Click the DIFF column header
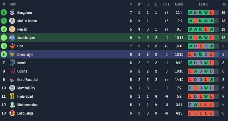This screenshot has width=228, height=121. 166,4
